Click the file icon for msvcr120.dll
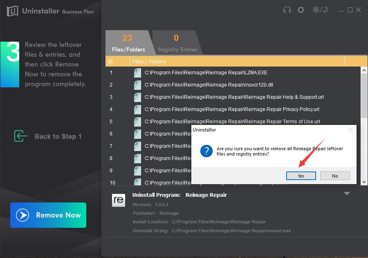The height and width of the screenshot is (258, 368). pyautogui.click(x=137, y=85)
